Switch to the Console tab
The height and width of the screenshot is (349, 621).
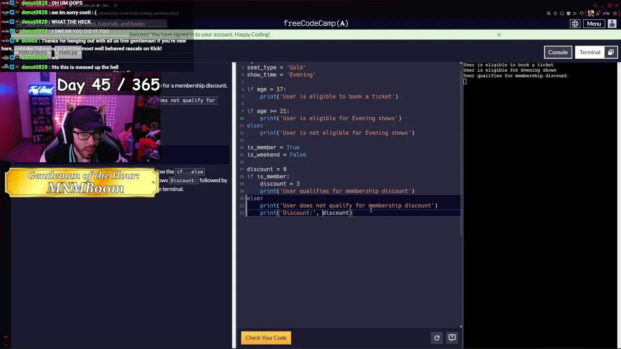coord(558,52)
